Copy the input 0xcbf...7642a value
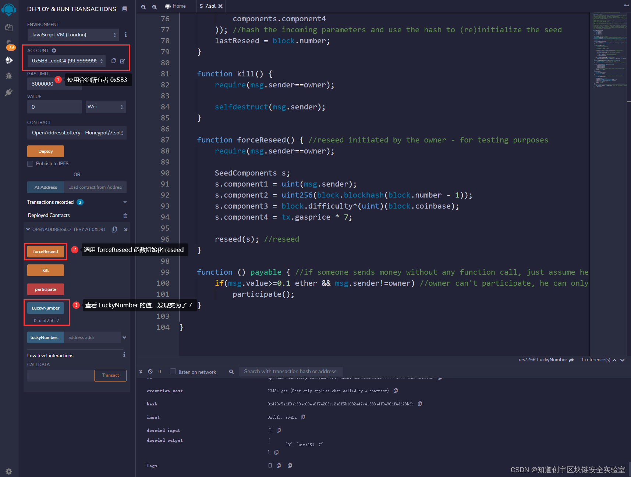Viewport: 631px width, 477px height. (303, 417)
